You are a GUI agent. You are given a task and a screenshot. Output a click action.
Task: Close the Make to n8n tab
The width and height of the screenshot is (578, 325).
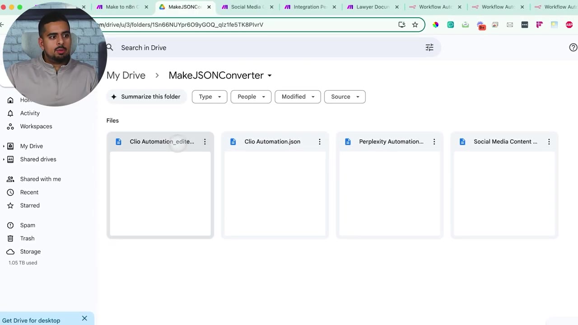pos(146,7)
